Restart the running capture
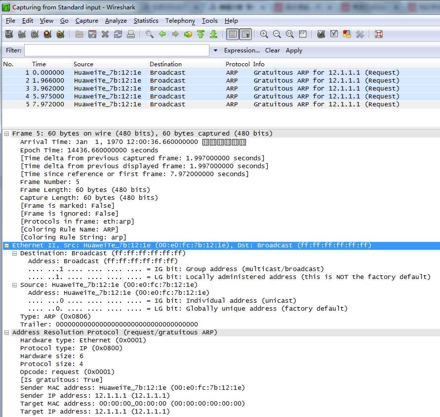Screen dimensions: 440x417 coord(61,34)
